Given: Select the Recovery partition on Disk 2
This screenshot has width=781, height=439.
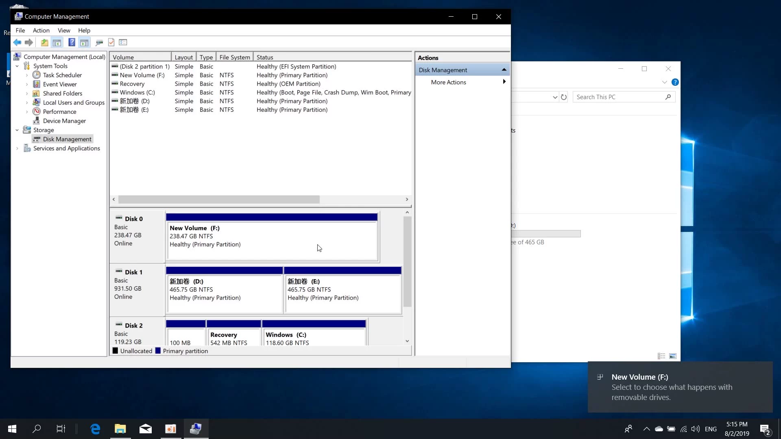Looking at the screenshot, I should (x=233, y=333).
